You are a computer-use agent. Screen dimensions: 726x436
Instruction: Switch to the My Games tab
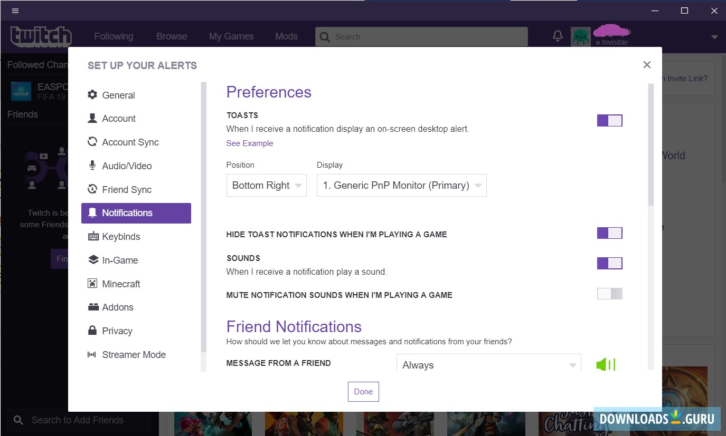pyautogui.click(x=231, y=36)
